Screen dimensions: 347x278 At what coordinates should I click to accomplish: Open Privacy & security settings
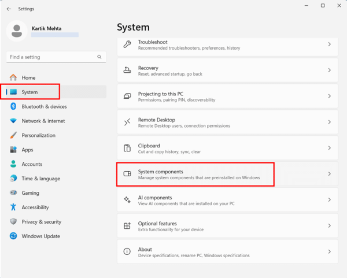point(56,221)
